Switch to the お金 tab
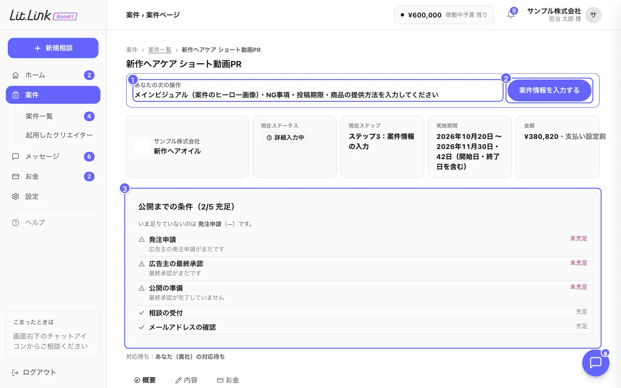This screenshot has width=621, height=388. [228, 380]
